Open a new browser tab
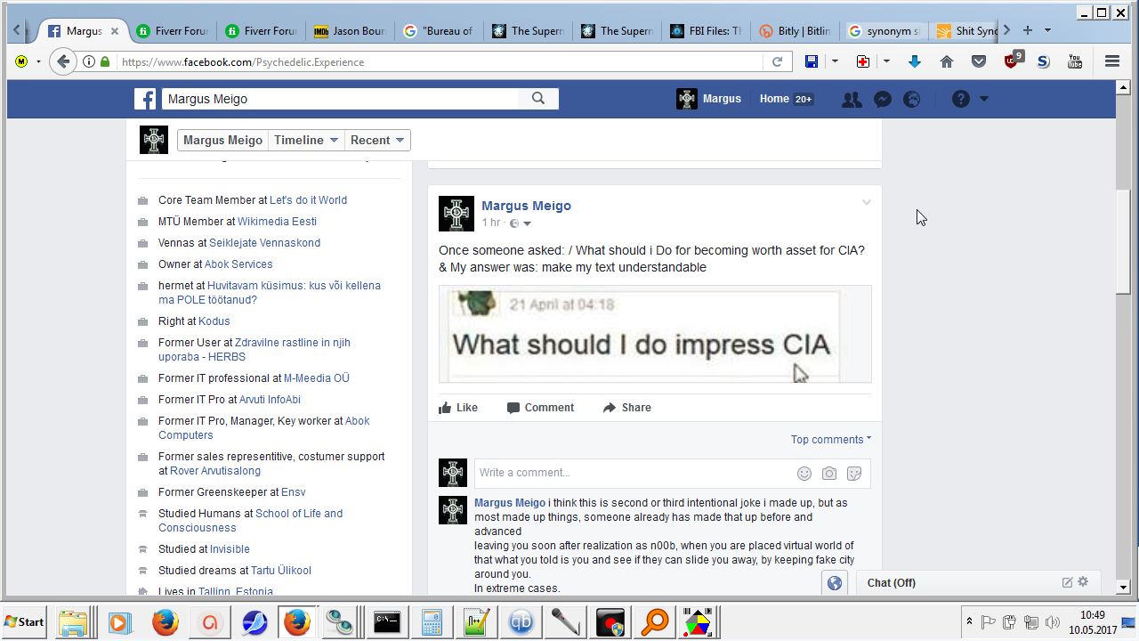 pyautogui.click(x=1028, y=30)
